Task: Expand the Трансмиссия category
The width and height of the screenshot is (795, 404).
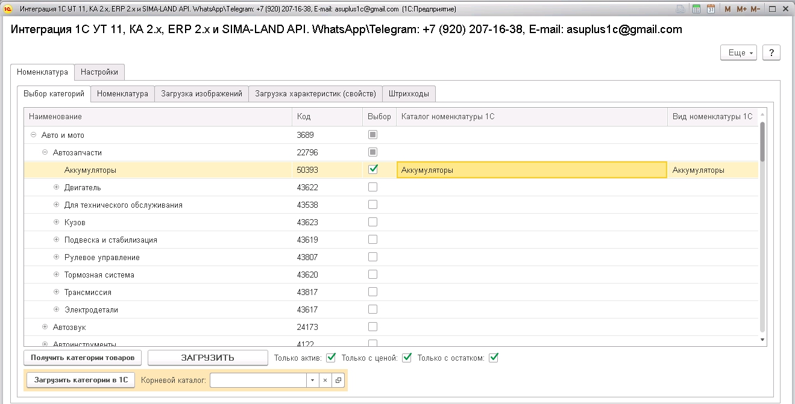Action: click(x=57, y=293)
